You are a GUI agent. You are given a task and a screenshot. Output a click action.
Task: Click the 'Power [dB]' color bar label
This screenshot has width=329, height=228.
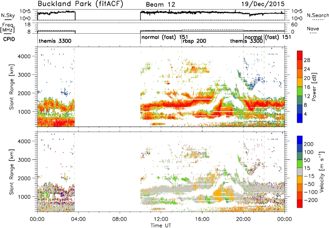click(314, 87)
